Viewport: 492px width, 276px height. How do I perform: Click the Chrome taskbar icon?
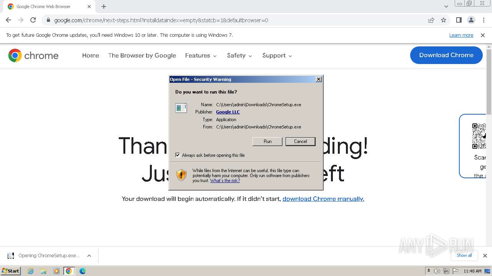click(69, 271)
